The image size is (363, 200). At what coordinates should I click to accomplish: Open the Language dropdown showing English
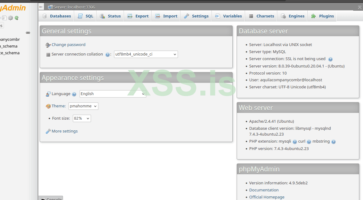pyautogui.click(x=113, y=94)
